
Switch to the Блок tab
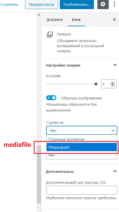(76, 20)
